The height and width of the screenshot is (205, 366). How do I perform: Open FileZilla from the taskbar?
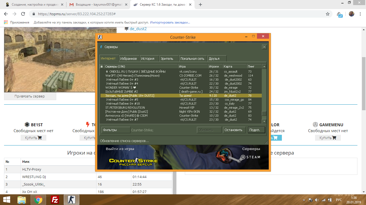click(x=55, y=200)
